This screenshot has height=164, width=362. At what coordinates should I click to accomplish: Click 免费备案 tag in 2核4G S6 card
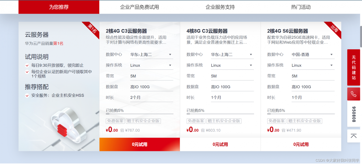click(x=277, y=121)
